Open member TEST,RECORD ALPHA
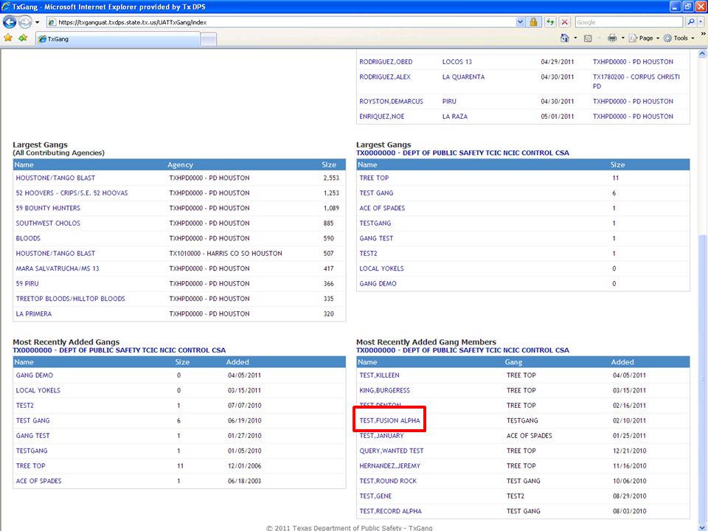Image resolution: width=708 pixels, height=531 pixels. click(x=391, y=511)
